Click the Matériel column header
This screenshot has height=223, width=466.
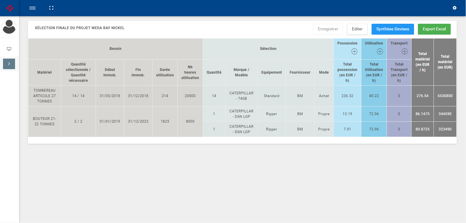point(44,72)
